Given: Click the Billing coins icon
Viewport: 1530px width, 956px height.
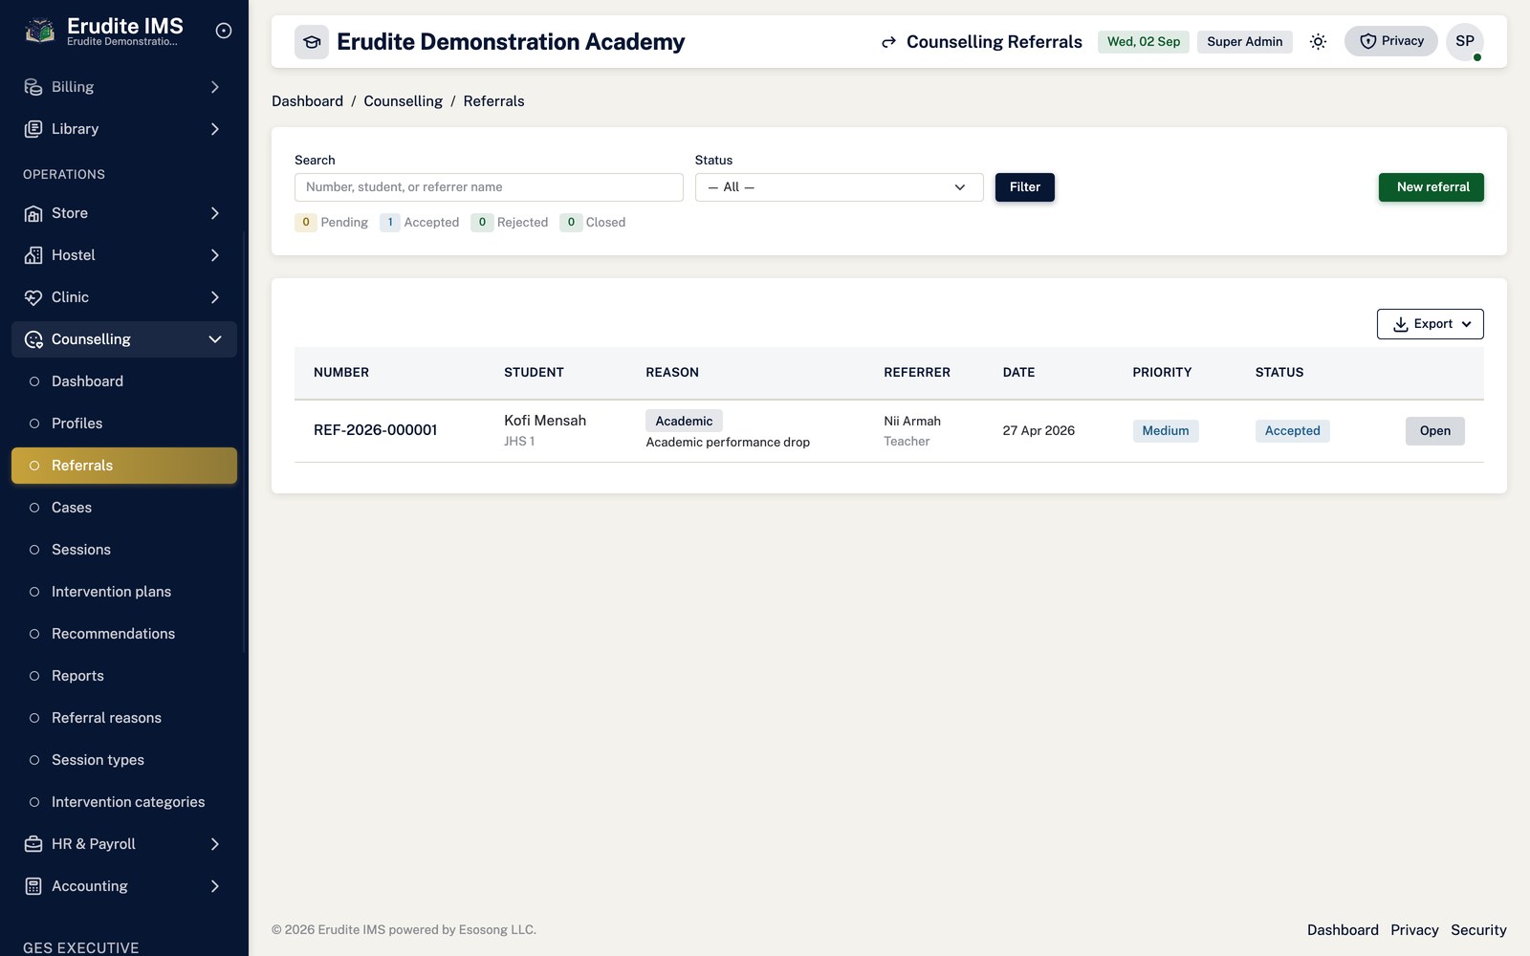Looking at the screenshot, I should (33, 87).
